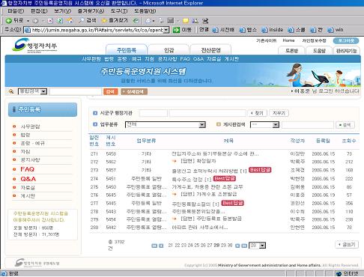
Task: Open the 즐겨찾기 star favorites icon
Action: click(104, 20)
